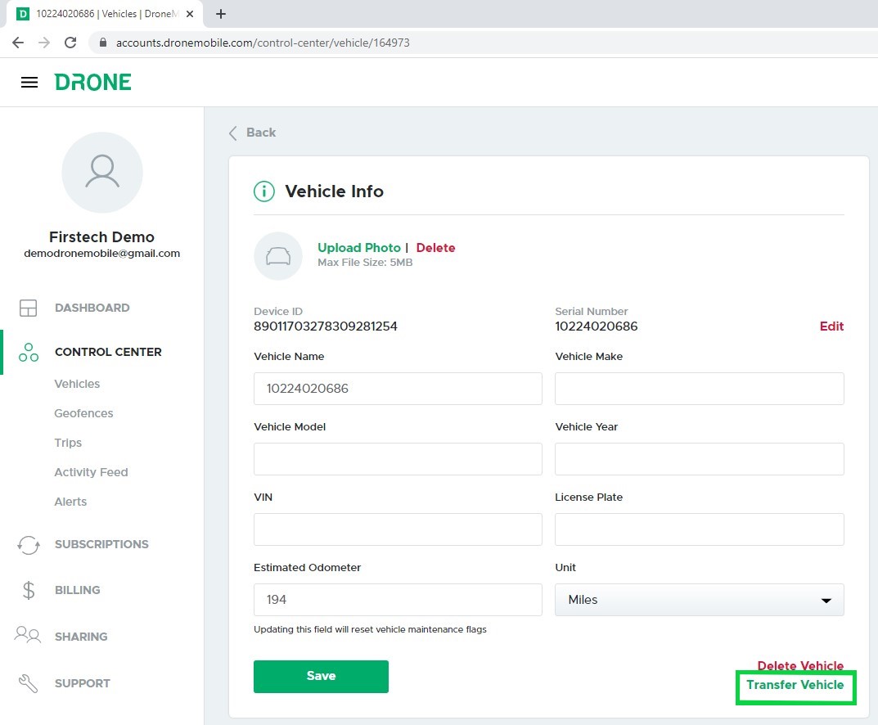Click Upload Photo to add a vehicle image
The width and height of the screenshot is (878, 725).
358,247
